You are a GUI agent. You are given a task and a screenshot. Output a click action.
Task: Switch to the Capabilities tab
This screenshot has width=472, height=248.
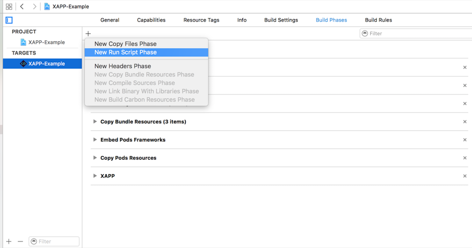[151, 20]
